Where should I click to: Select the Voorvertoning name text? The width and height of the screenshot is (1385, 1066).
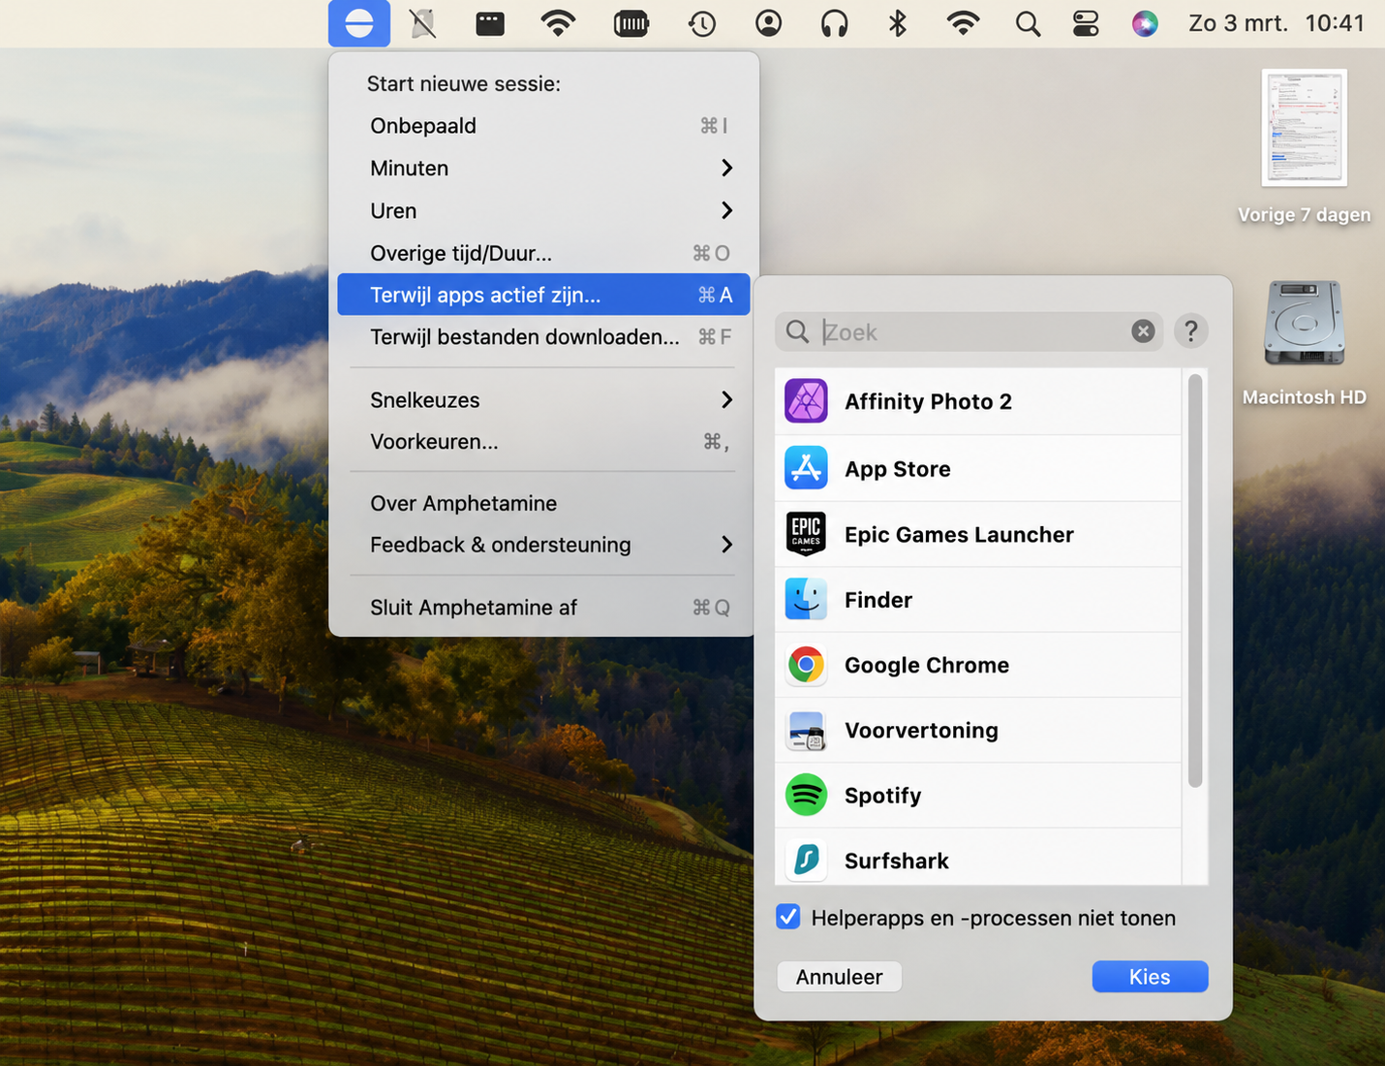[921, 731]
